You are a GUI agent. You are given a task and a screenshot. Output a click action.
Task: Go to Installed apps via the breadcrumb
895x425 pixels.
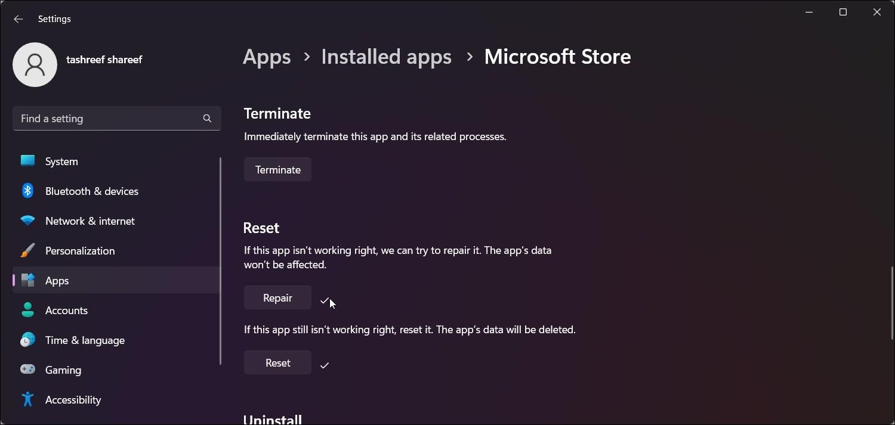pyautogui.click(x=385, y=56)
